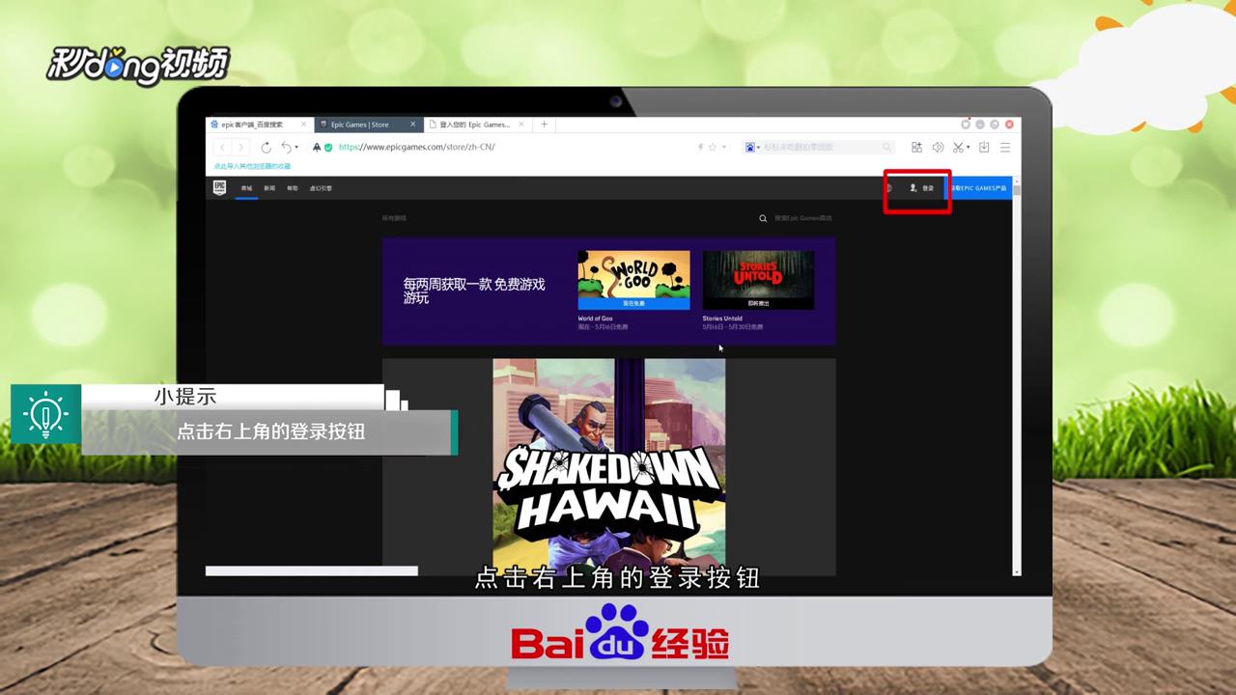Click the Epic Games logo
Screen dimensions: 1236x695
point(220,187)
